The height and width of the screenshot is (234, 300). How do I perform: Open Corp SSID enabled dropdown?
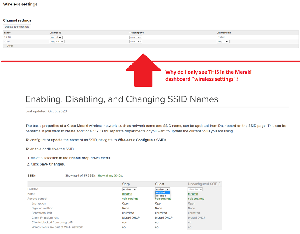click(x=129, y=189)
